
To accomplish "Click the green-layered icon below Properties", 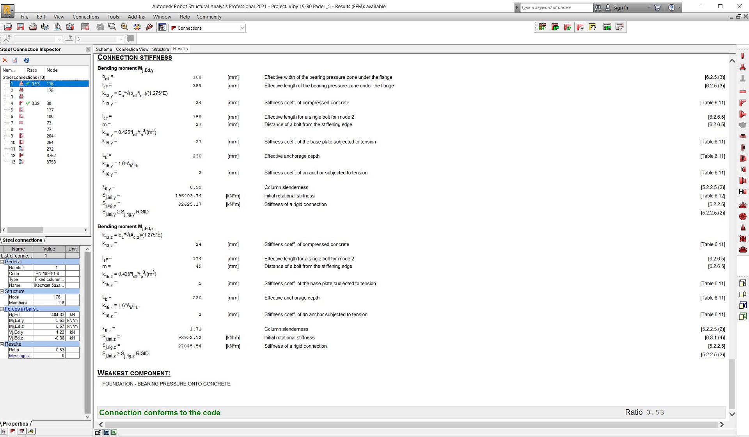I will pos(31,432).
